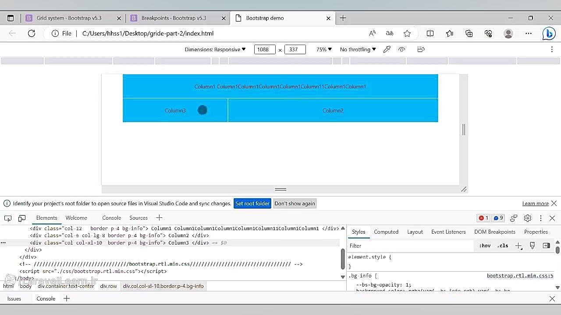The height and width of the screenshot is (315, 561).
Task: Add a drawer tab with plus icon
Action: pos(67,298)
